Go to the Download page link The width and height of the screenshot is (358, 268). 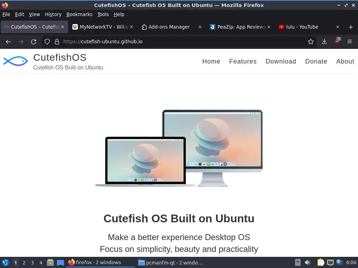(281, 61)
